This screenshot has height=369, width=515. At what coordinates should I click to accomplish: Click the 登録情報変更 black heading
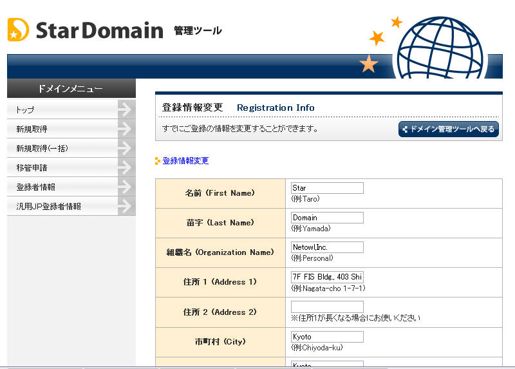pyautogui.click(x=192, y=108)
